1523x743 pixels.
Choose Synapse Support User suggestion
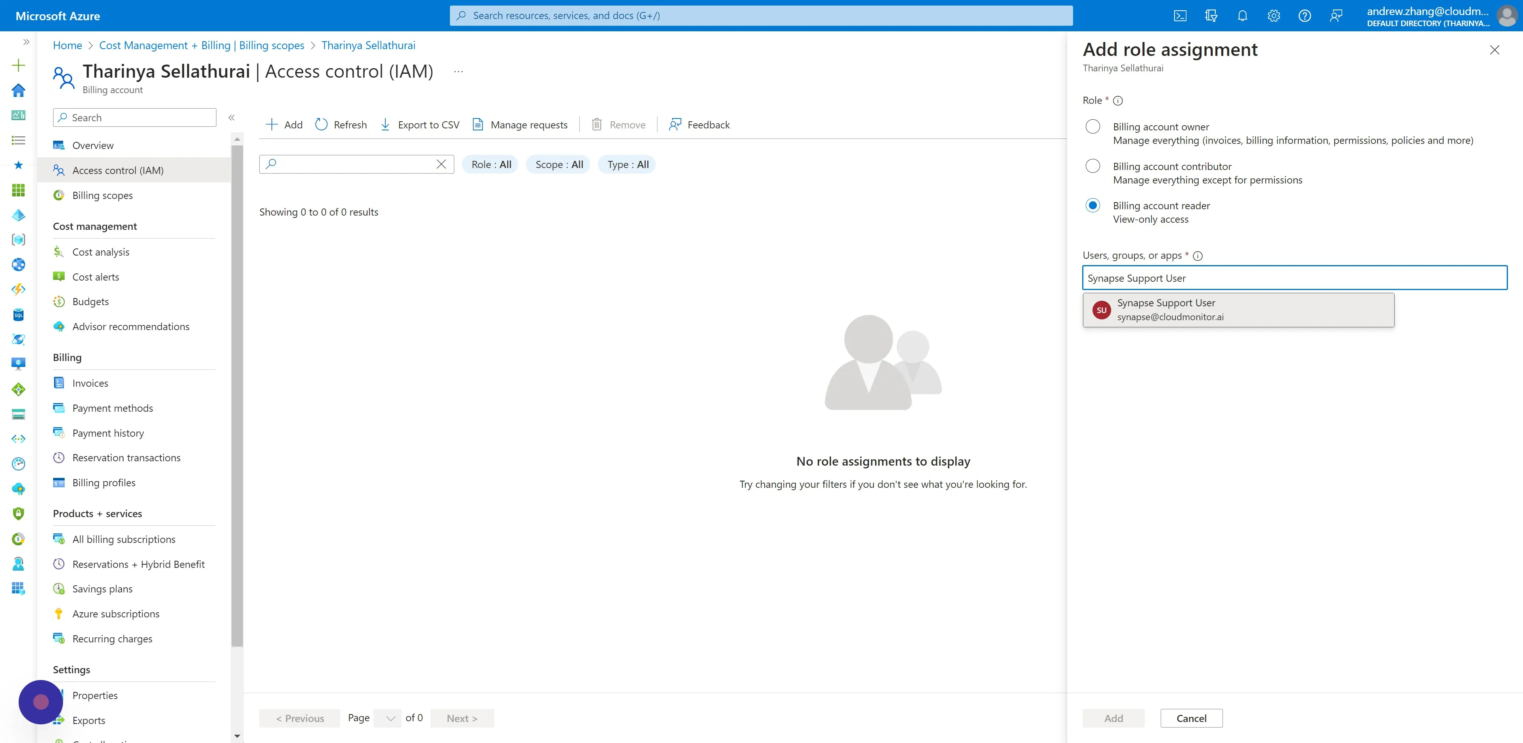click(1238, 310)
